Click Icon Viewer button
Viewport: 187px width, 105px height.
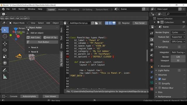(x=51, y=96)
